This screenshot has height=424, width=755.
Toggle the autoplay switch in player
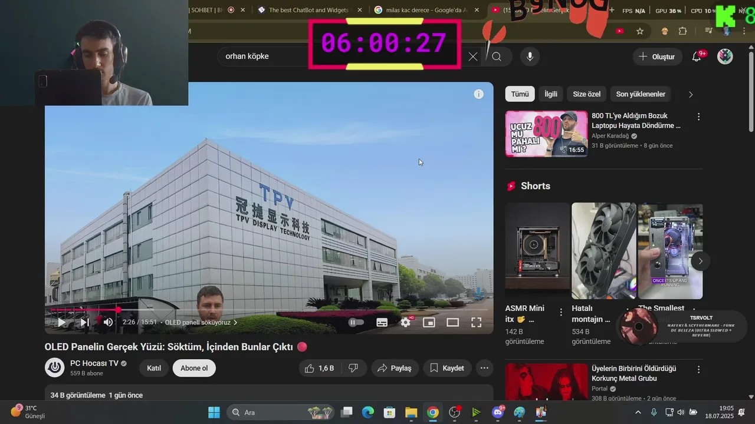coord(356,322)
